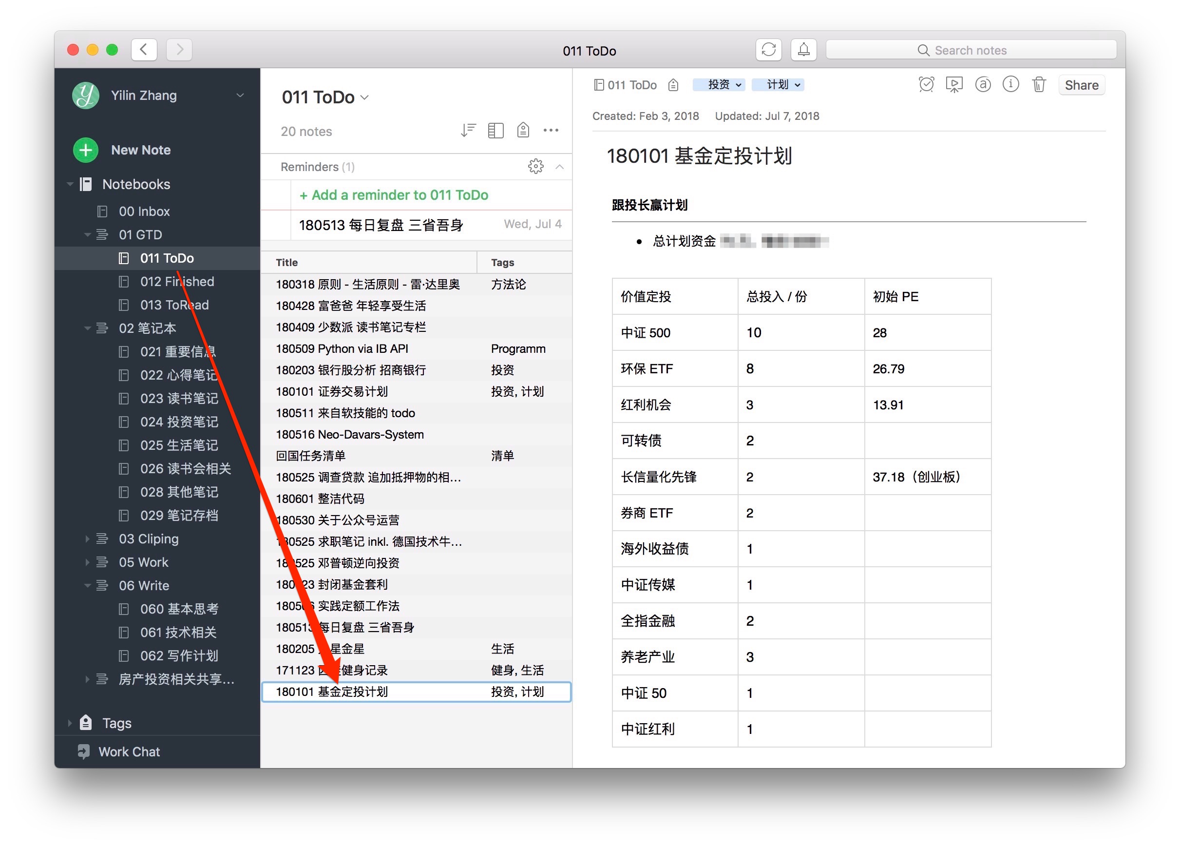The width and height of the screenshot is (1180, 846).
Task: Click the sync refresh icon
Action: (x=768, y=50)
